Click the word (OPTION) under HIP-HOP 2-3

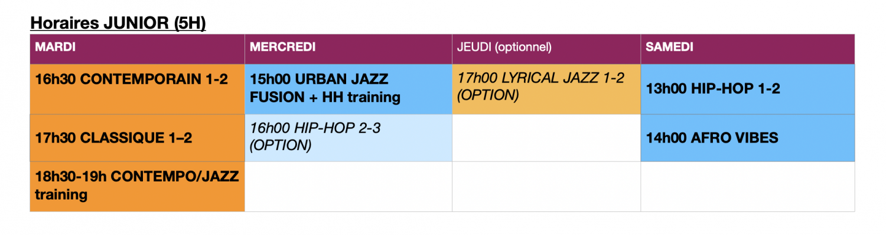(281, 145)
